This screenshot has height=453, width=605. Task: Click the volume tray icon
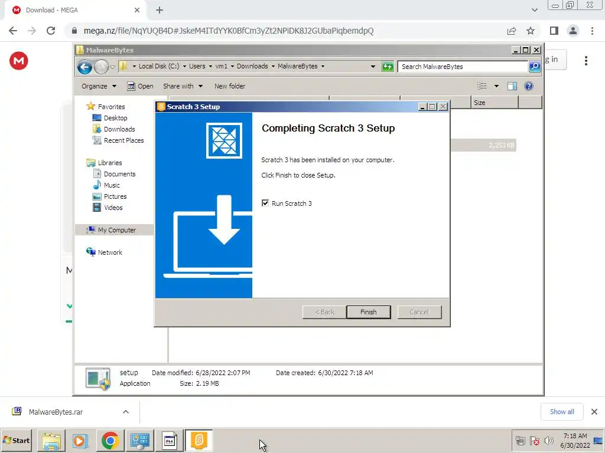(548, 440)
